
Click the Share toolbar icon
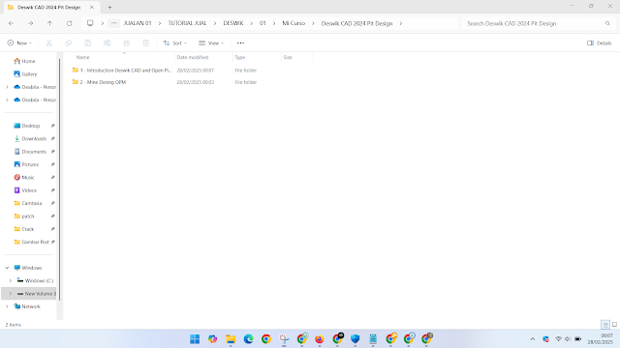tap(127, 43)
